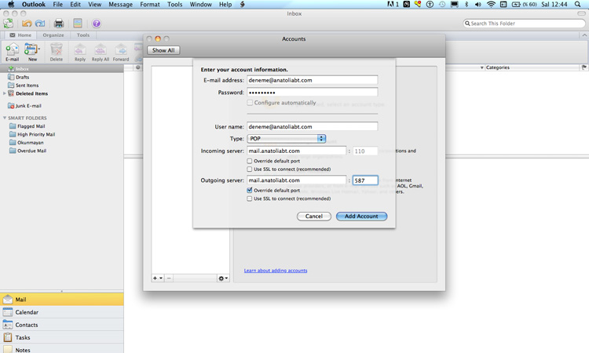
Task: Switch to Mail view
Action: coord(61,300)
